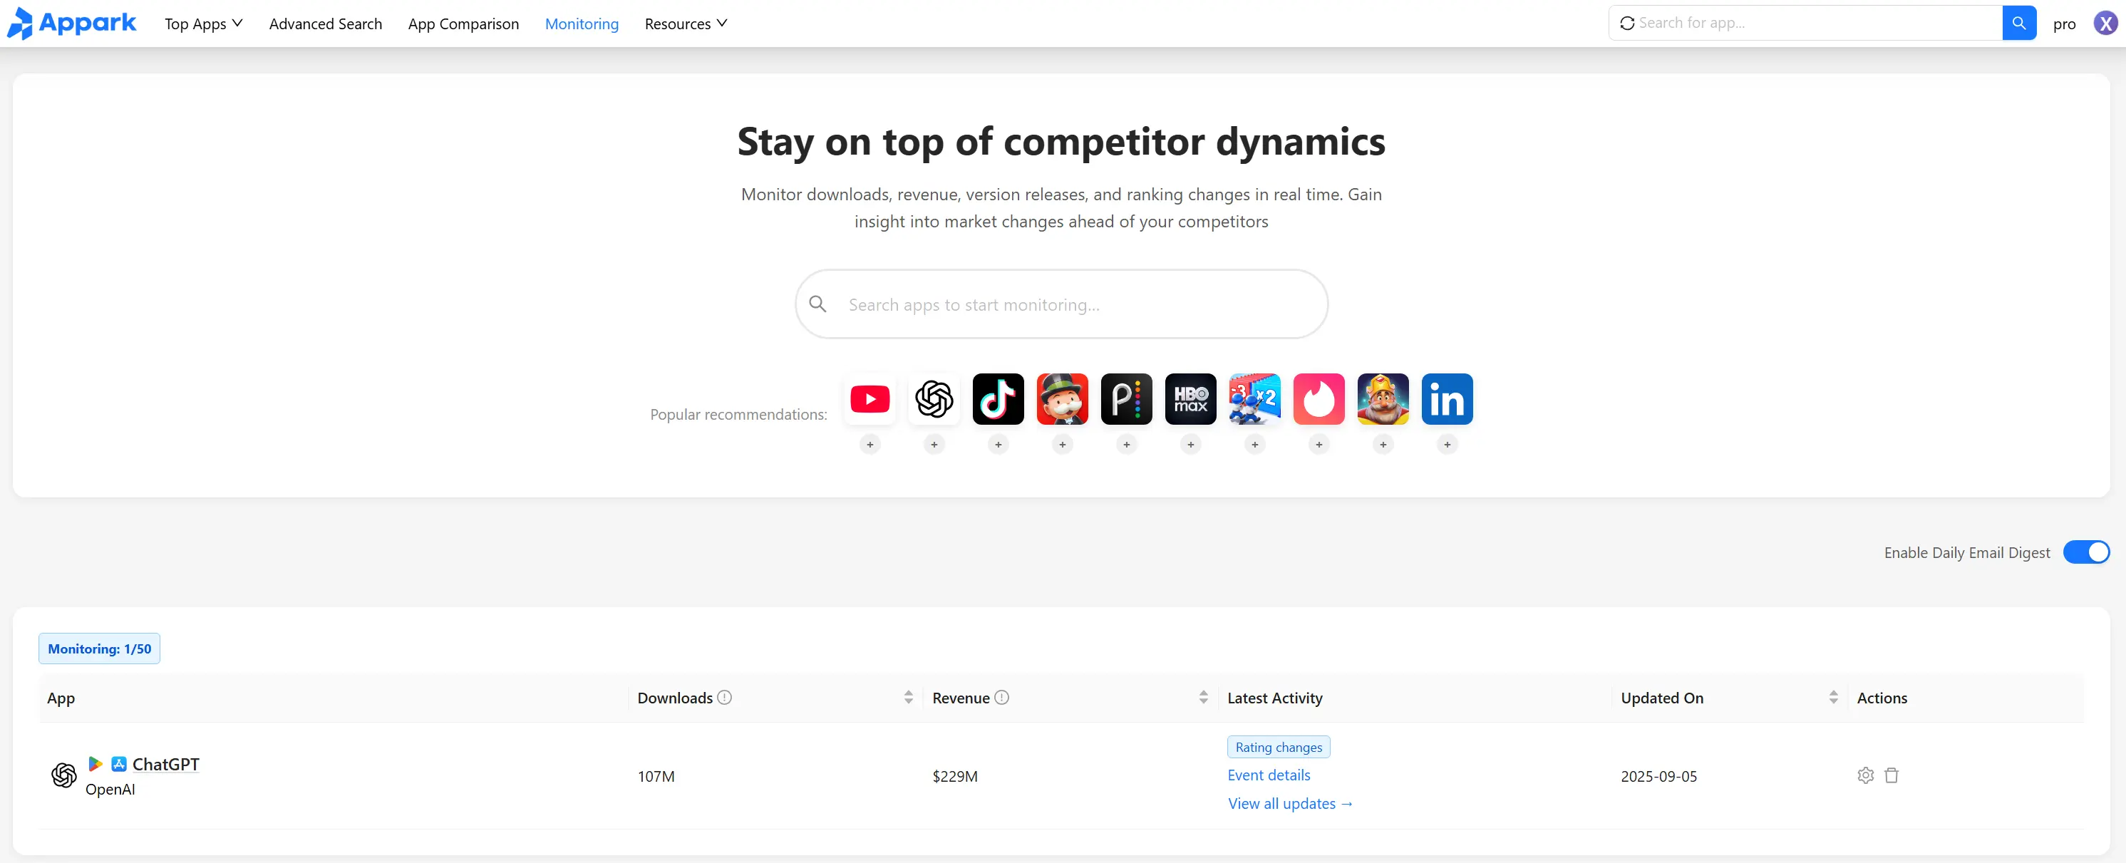The image size is (2126, 863).
Task: Open the Advanced Search page
Action: 325,24
